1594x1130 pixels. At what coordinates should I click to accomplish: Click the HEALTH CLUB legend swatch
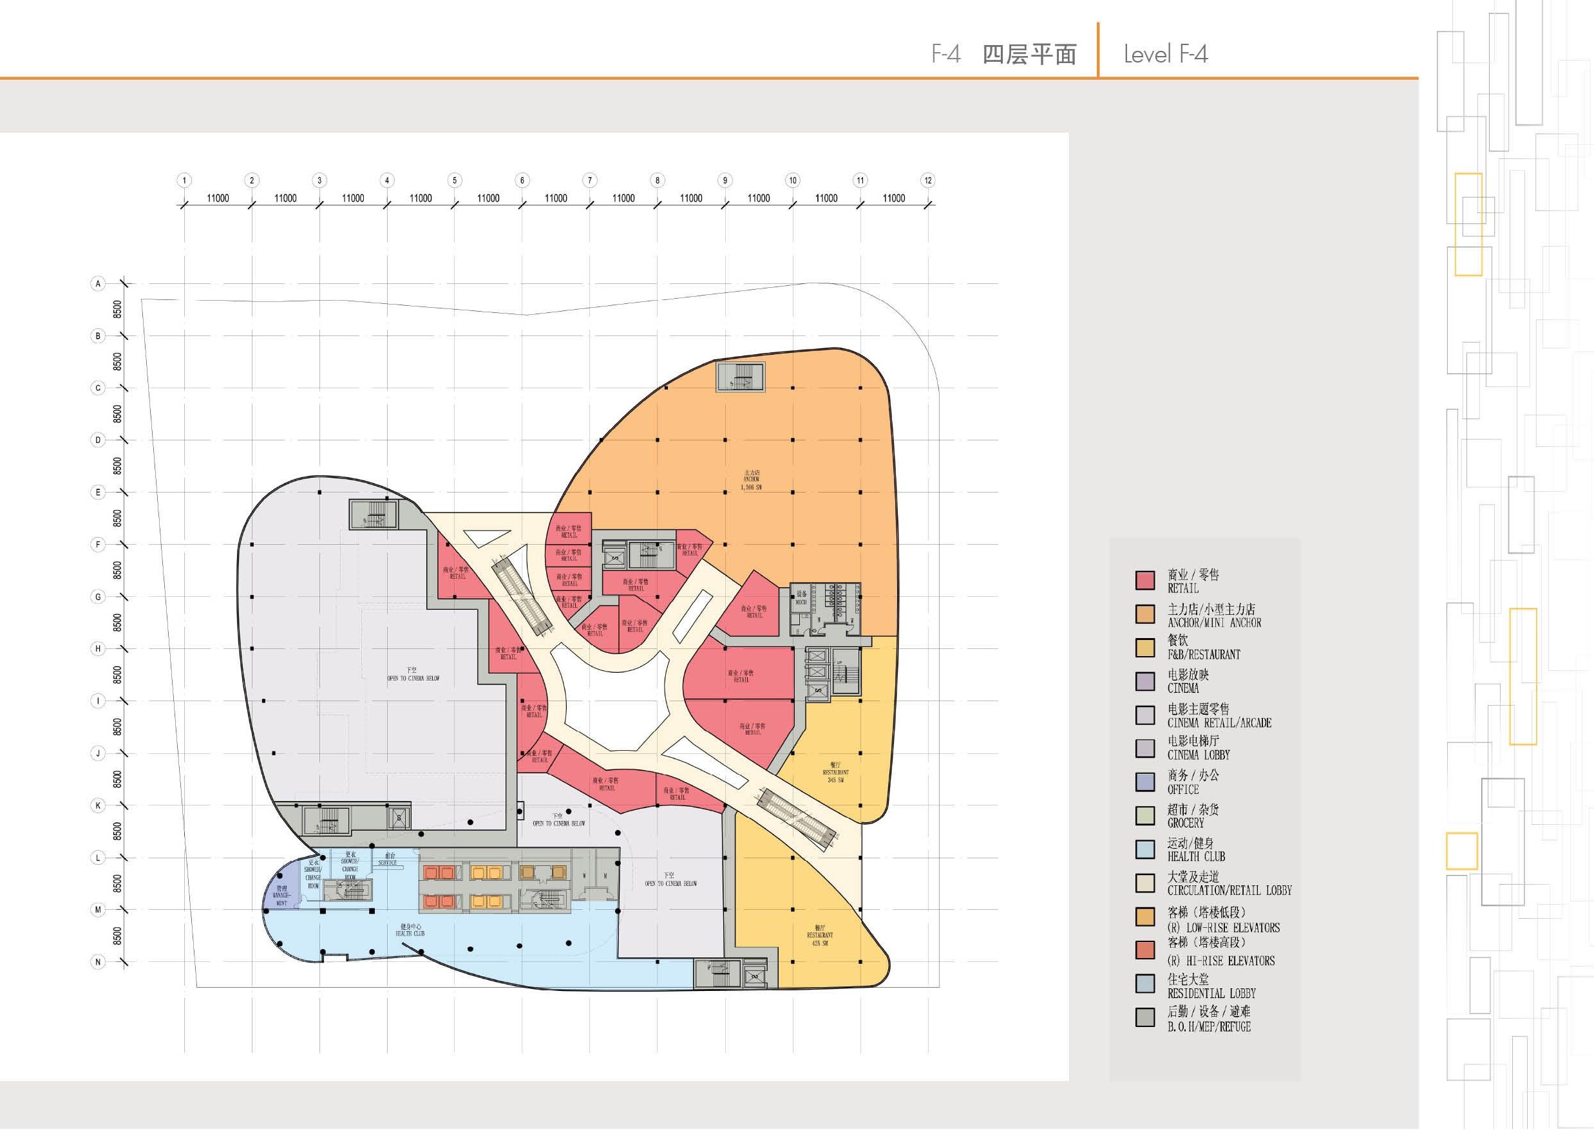1145,849
